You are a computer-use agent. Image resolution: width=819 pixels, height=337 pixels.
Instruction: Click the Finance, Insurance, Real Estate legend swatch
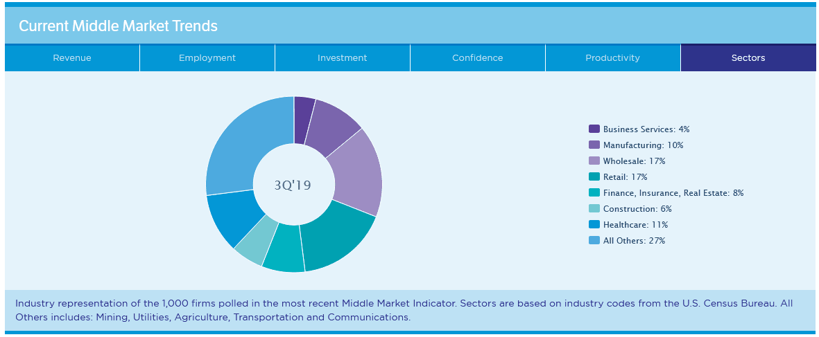point(594,193)
